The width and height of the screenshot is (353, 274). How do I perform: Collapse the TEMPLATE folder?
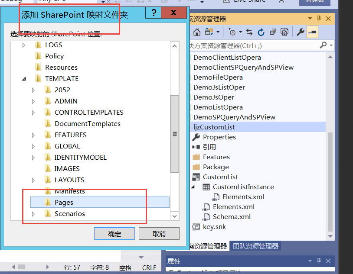pyautogui.click(x=24, y=79)
